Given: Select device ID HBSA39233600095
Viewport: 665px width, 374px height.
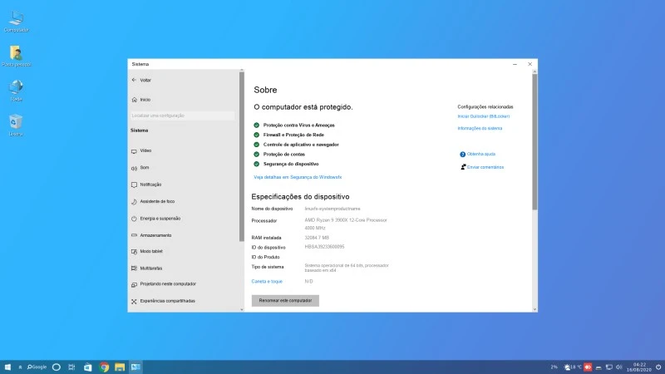Looking at the screenshot, I should click(x=324, y=247).
